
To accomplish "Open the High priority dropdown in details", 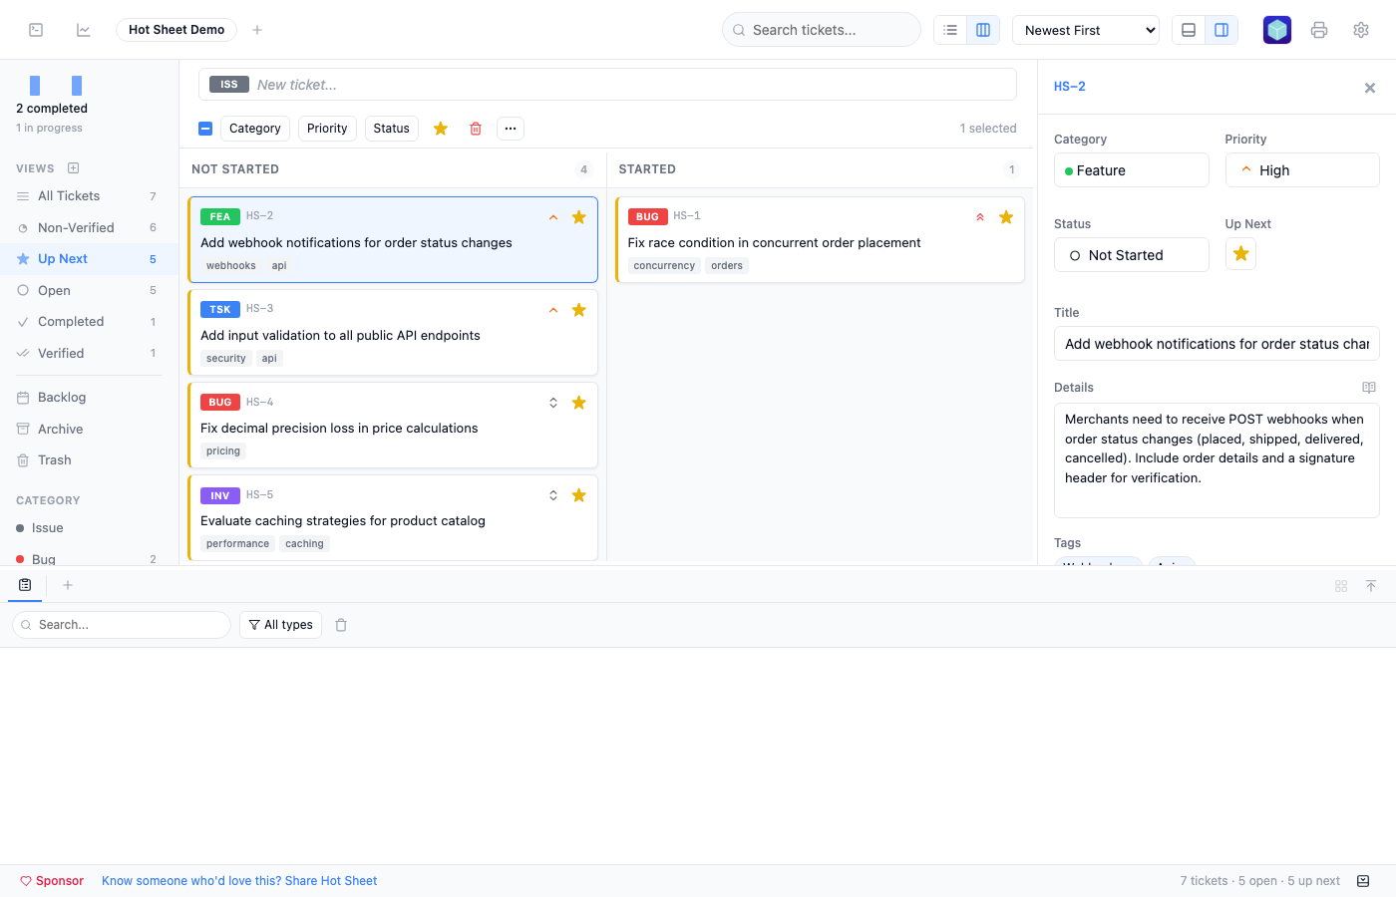I will (1302, 170).
